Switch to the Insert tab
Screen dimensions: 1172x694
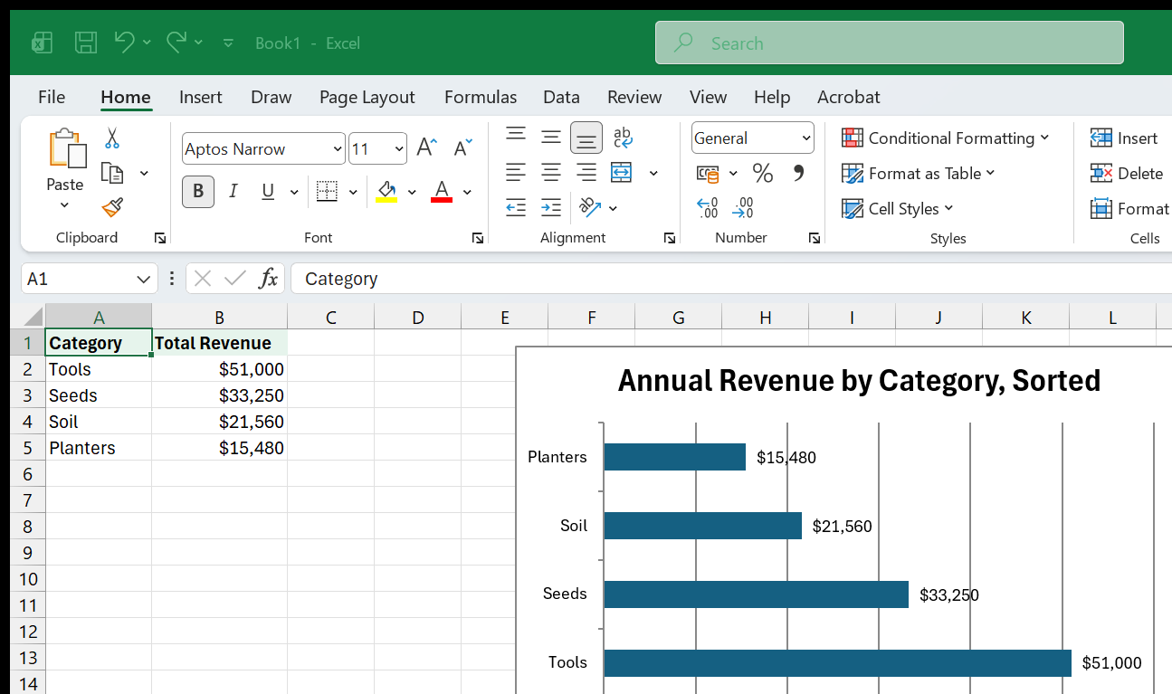(200, 97)
